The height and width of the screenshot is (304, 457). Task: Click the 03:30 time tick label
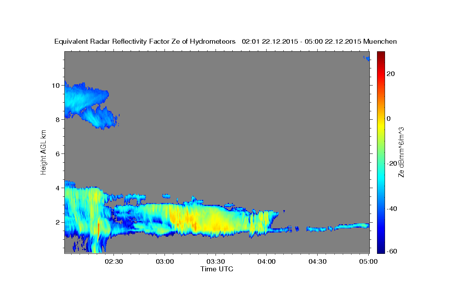tap(216, 261)
